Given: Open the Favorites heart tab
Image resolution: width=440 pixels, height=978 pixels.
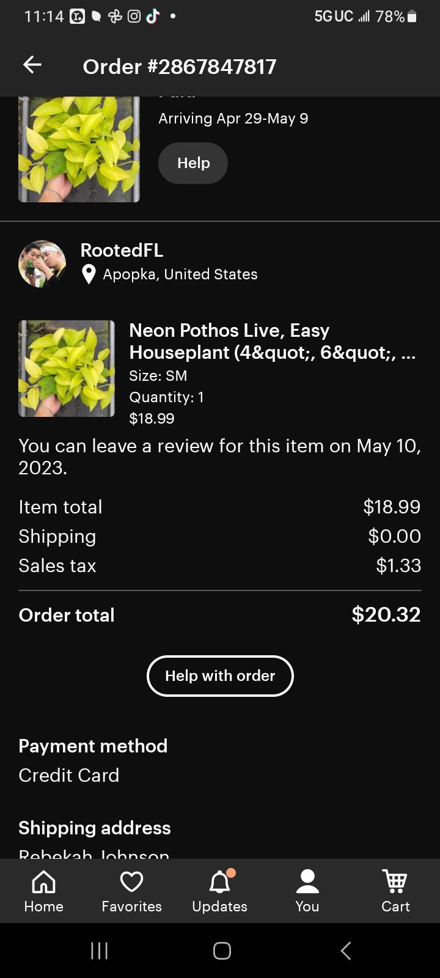Looking at the screenshot, I should (x=131, y=890).
